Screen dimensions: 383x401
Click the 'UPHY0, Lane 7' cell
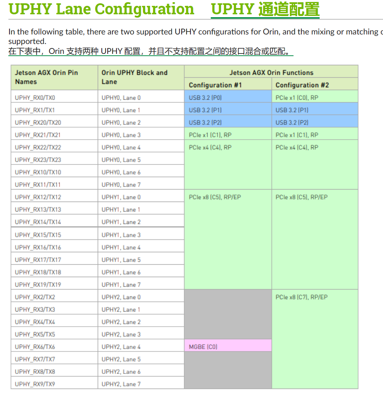coord(141,183)
